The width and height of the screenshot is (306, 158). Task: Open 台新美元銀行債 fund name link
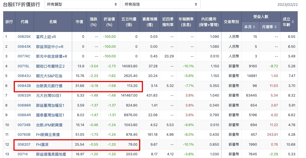tap(49, 86)
